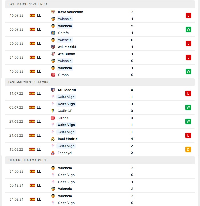Click the Last Matches: Valencia section header
Viewport: 200px width, 206px height.
click(100, 4)
